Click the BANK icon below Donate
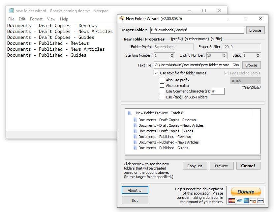Screen dimensions: 274x212 point(260,201)
